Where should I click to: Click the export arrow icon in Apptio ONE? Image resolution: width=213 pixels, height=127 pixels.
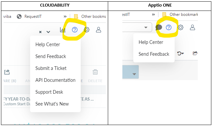[x=195, y=53]
